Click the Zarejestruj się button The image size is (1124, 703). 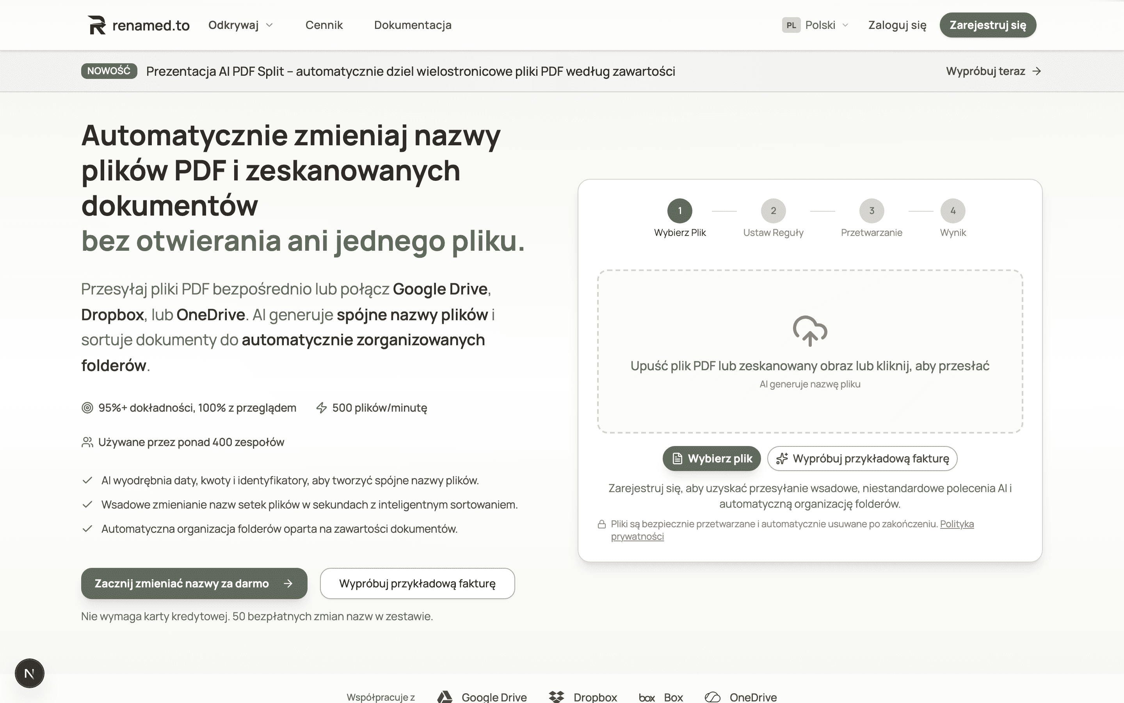988,25
